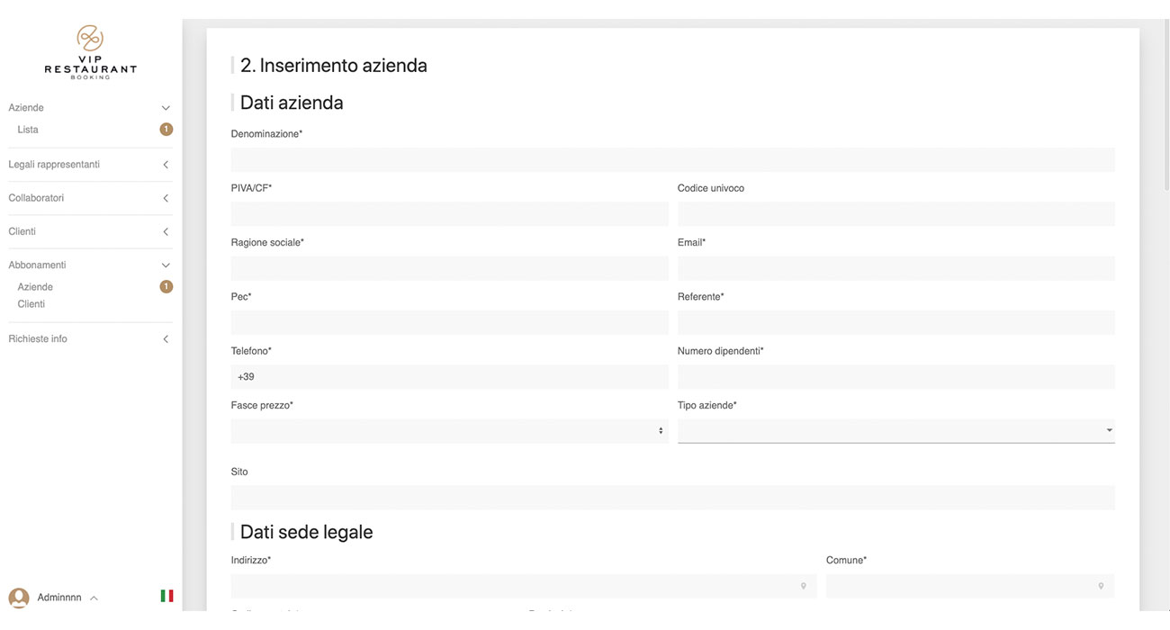Click the location pin in Comune field
Screen dimensions: 1170x630
click(x=1101, y=586)
